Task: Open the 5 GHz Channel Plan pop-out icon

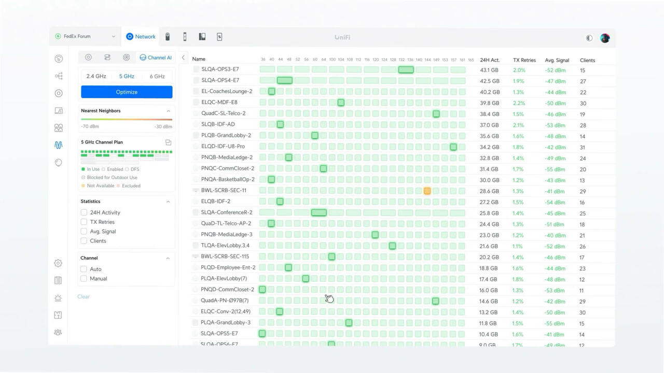Action: 168,142
